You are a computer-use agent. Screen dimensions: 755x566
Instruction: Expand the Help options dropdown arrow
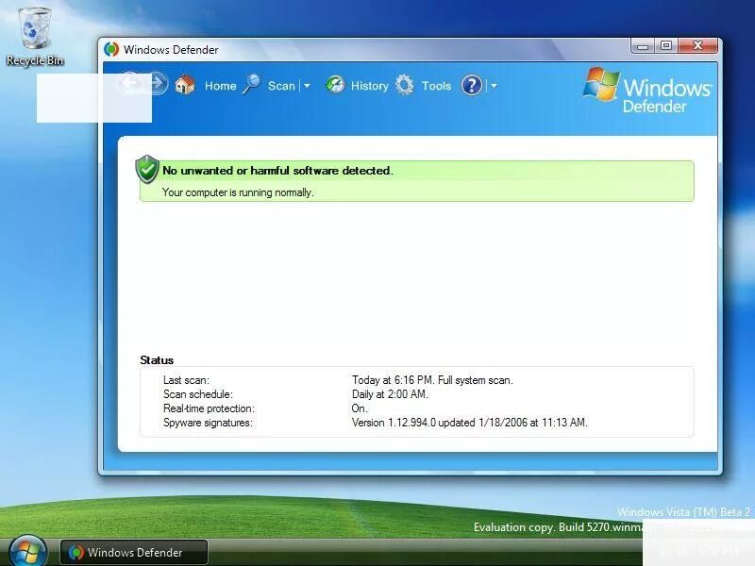coord(494,86)
